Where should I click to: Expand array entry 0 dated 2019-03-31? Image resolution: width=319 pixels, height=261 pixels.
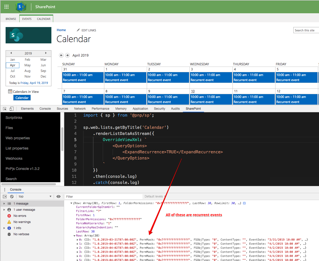[x=78, y=240]
